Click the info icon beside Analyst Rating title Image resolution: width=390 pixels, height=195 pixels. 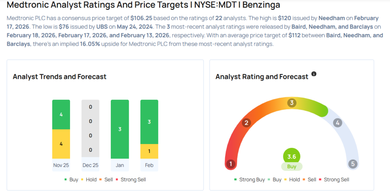(314, 74)
